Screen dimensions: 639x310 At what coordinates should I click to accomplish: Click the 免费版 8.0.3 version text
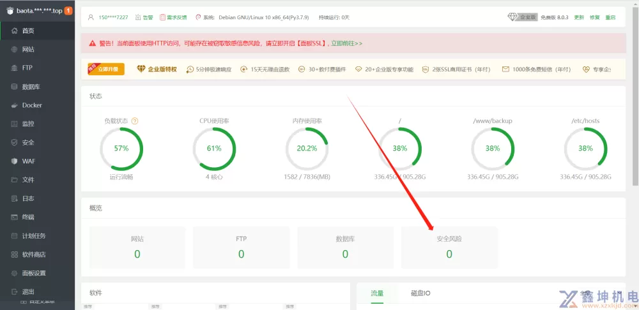(x=554, y=17)
